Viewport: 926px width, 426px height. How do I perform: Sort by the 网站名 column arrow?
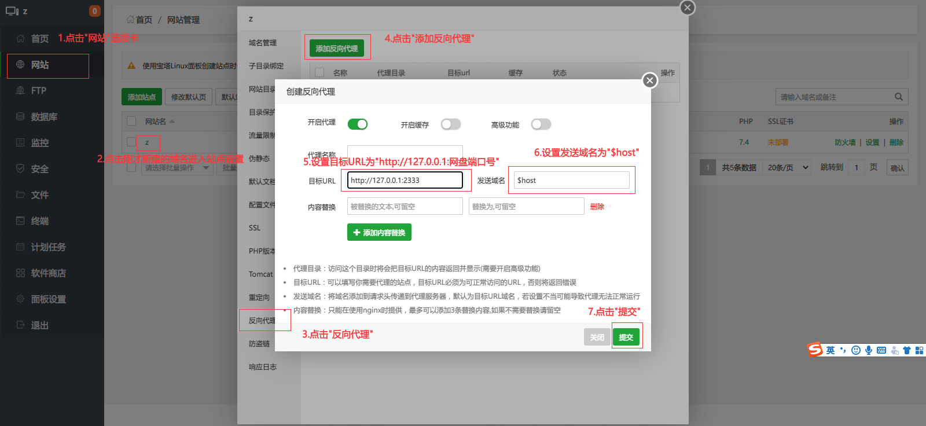(x=172, y=122)
